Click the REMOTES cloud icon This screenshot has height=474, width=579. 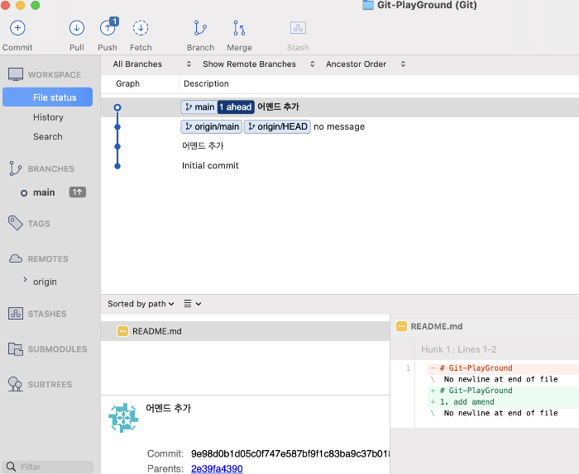[x=16, y=258]
